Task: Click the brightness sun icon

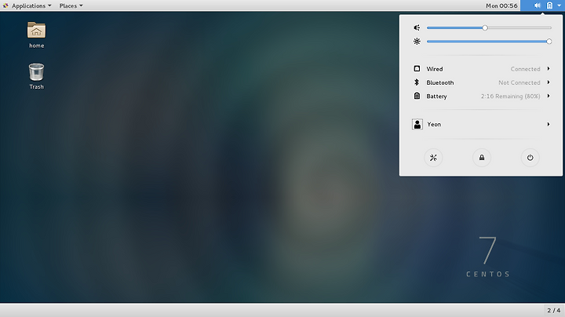Action: pos(417,42)
